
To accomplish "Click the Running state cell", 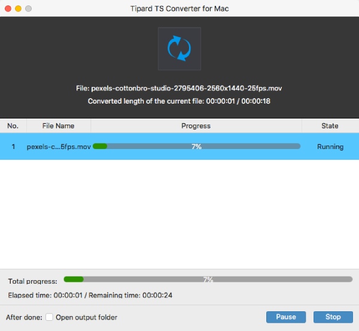I will tap(330, 147).
